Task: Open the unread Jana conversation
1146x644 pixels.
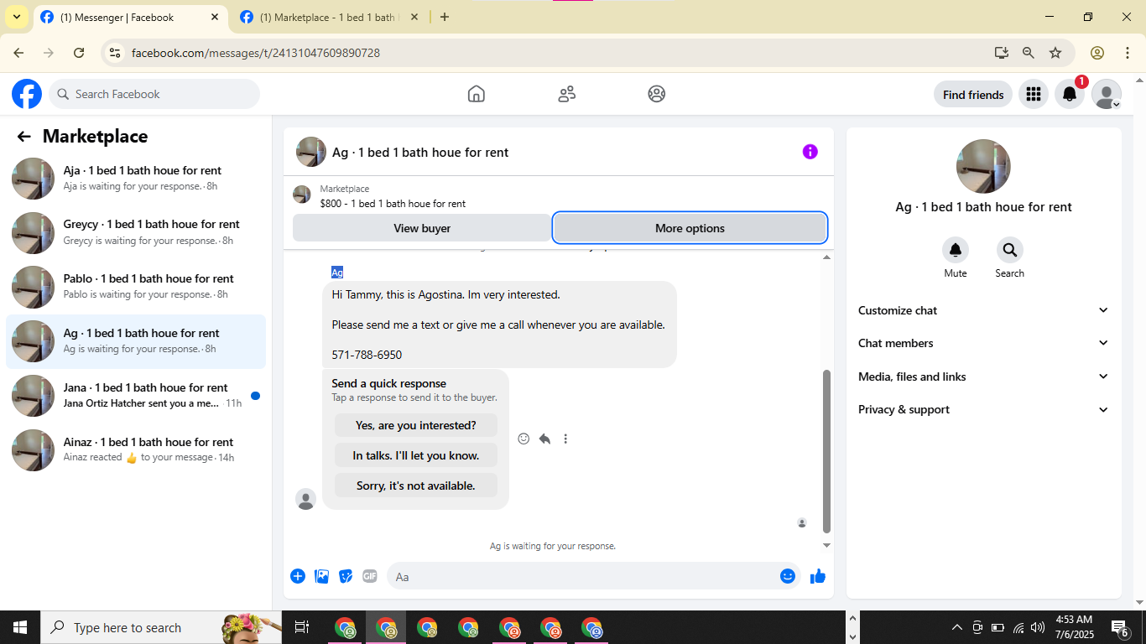Action: point(136,396)
